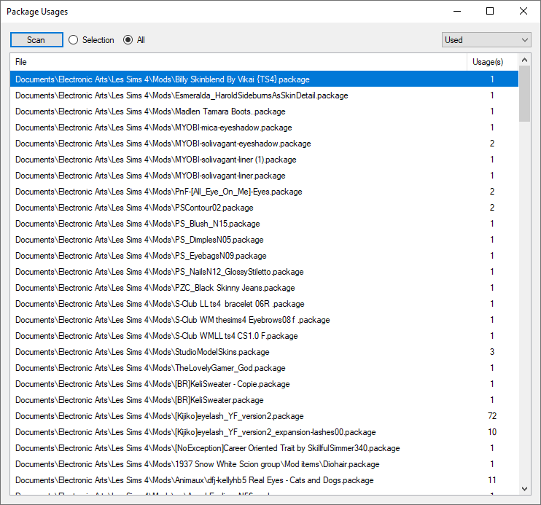Sort by the Usage(s) column header
This screenshot has height=505, width=541.
[x=492, y=62]
